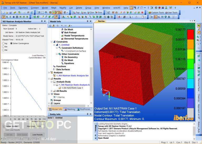Viewport: 202px width, 144px height.
Task: Pin the NX Nastran Analysis Monitor pane
Action: [x=42, y=21]
